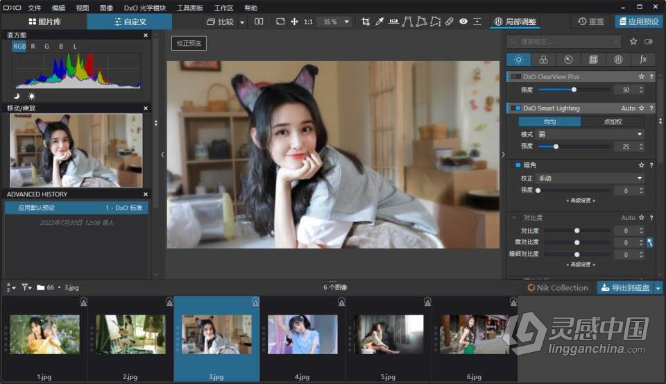
Task: Click the moon shadow clipping icon
Action: [x=17, y=96]
